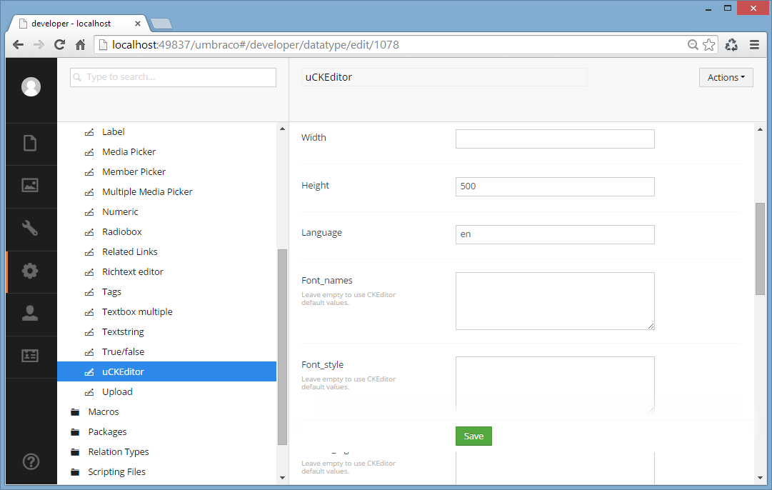
Task: Edit the uCKEditor name field
Action: (444, 77)
